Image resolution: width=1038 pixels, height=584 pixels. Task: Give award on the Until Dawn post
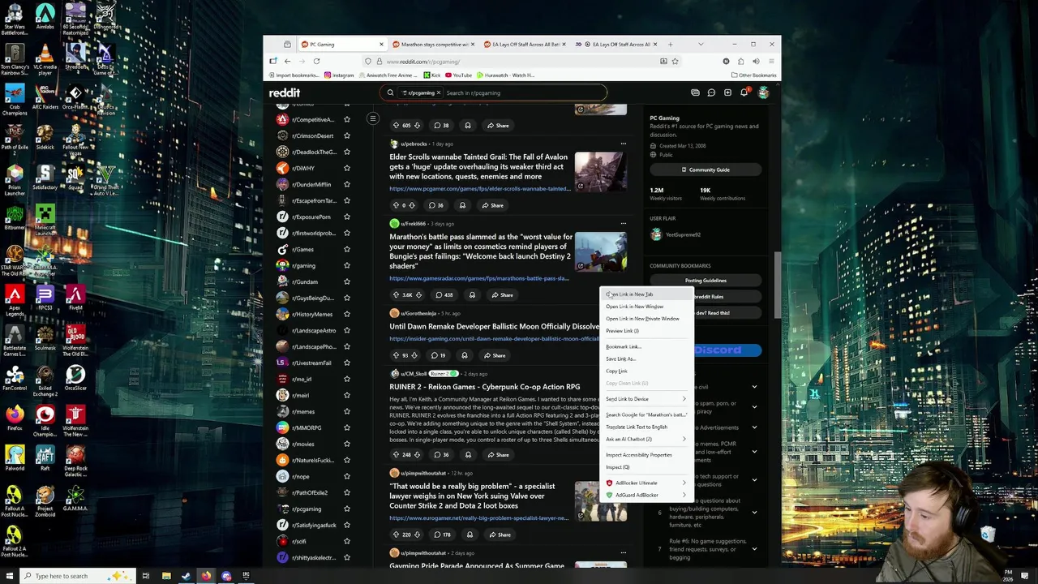pos(464,355)
